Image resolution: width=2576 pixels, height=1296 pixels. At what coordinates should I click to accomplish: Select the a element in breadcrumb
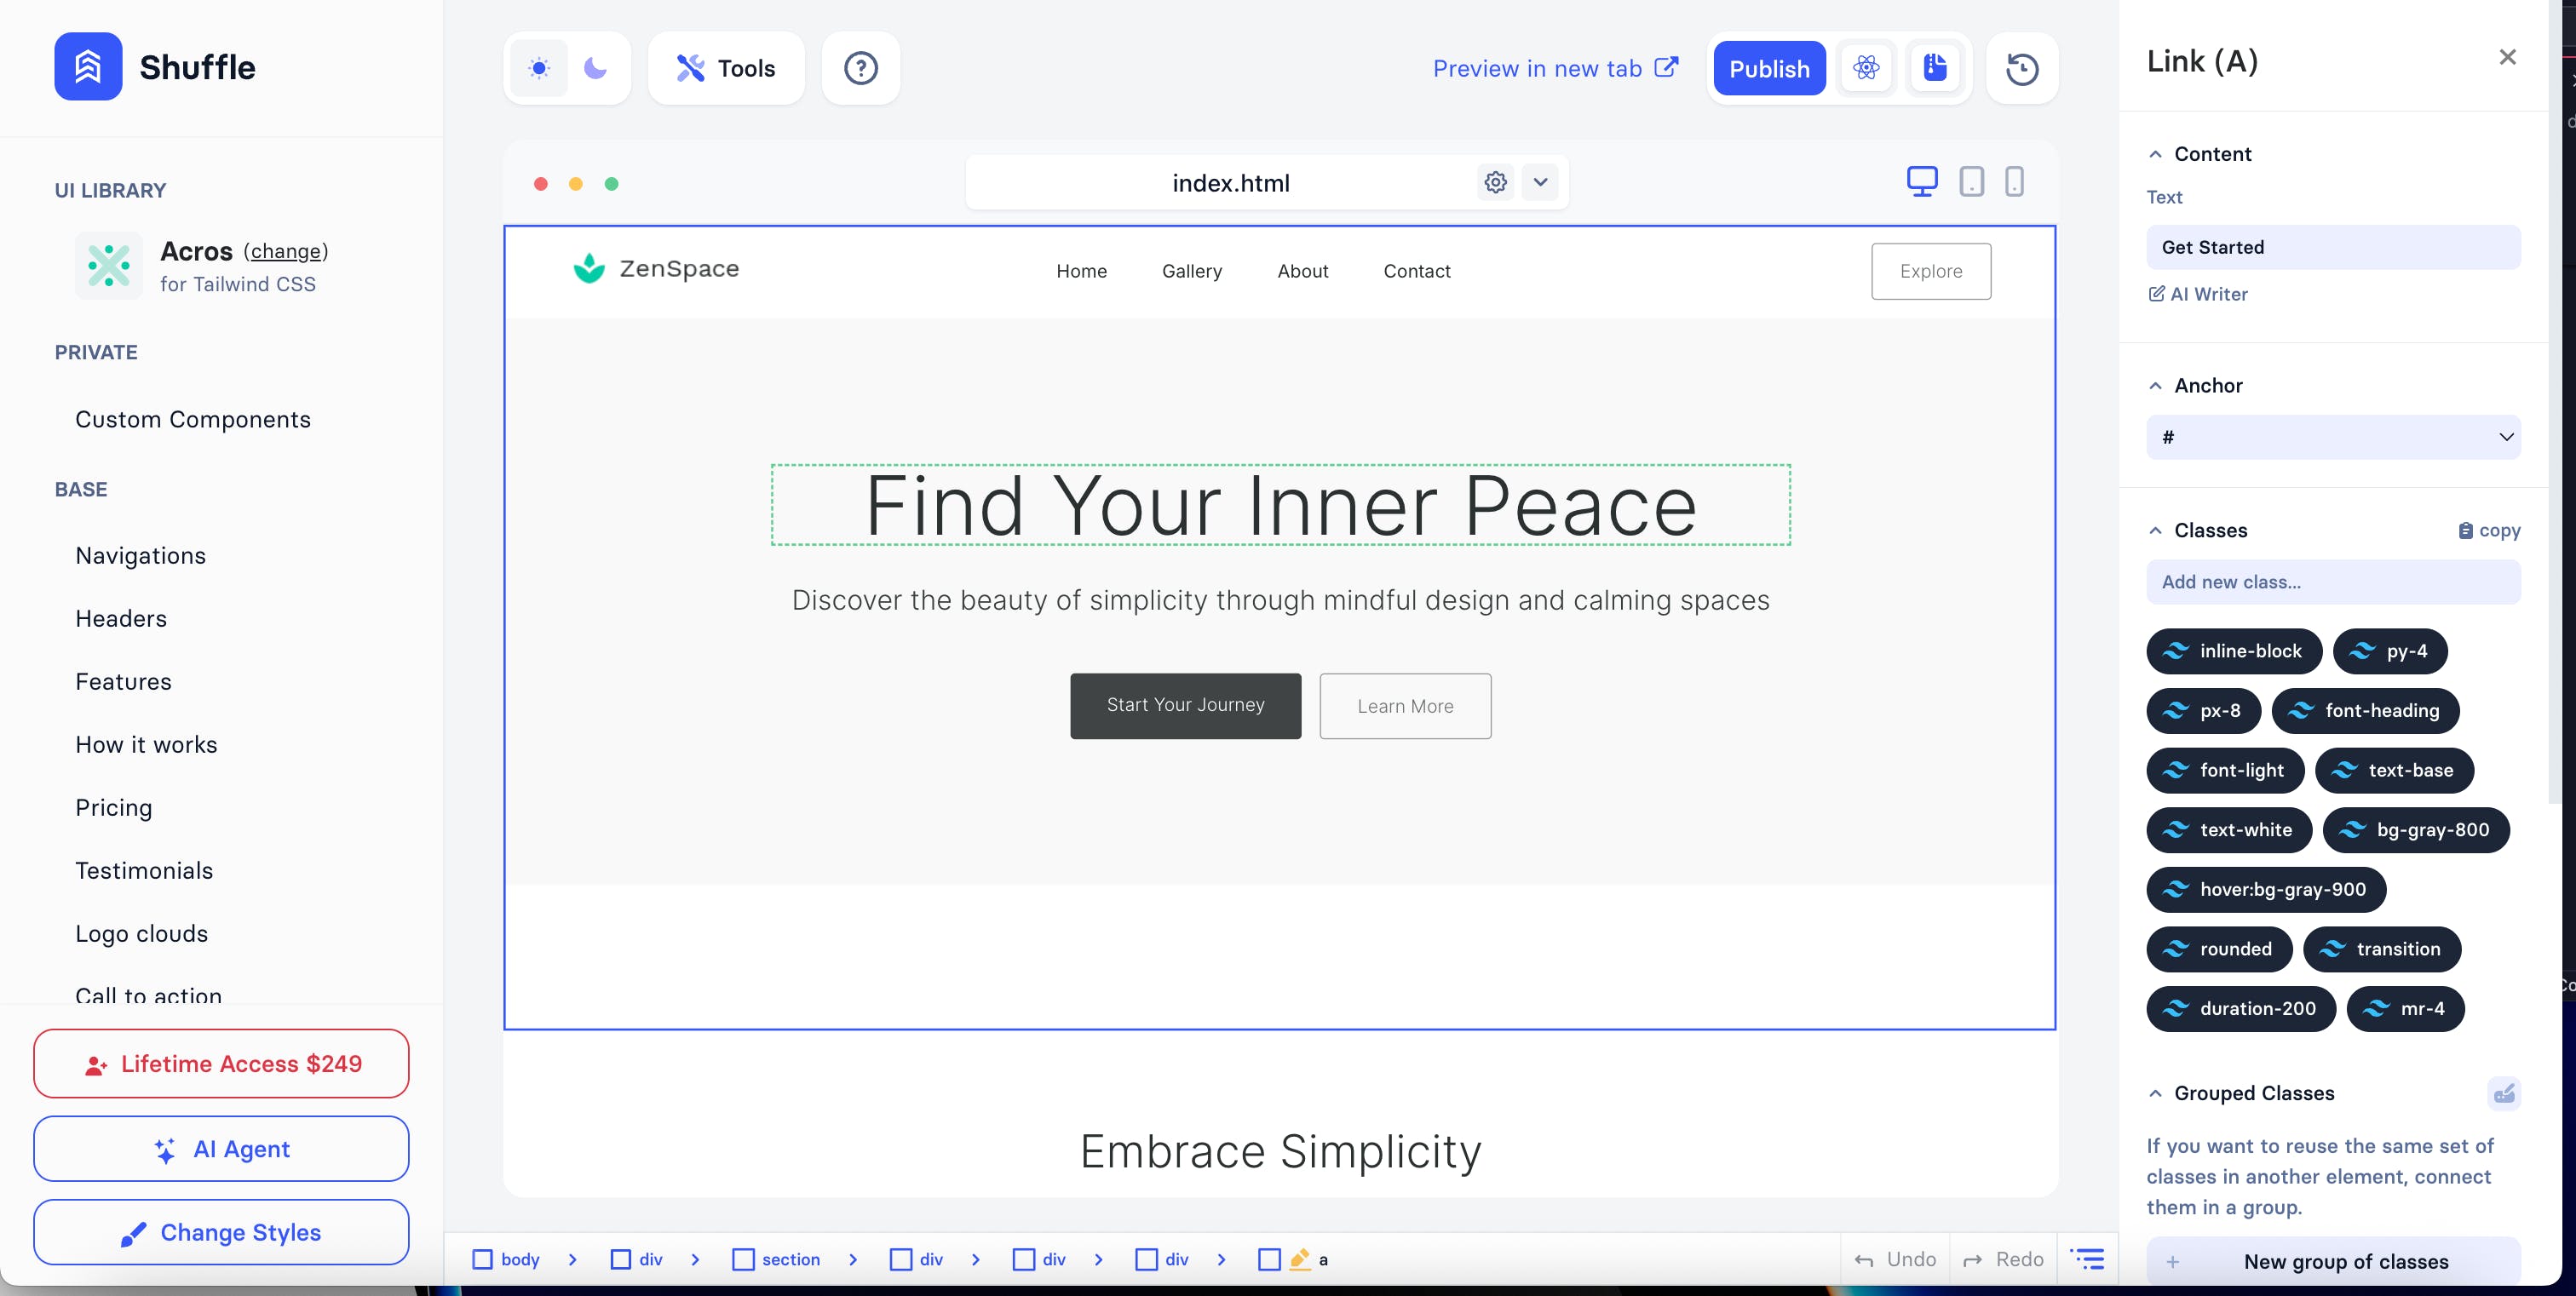click(x=1293, y=1259)
